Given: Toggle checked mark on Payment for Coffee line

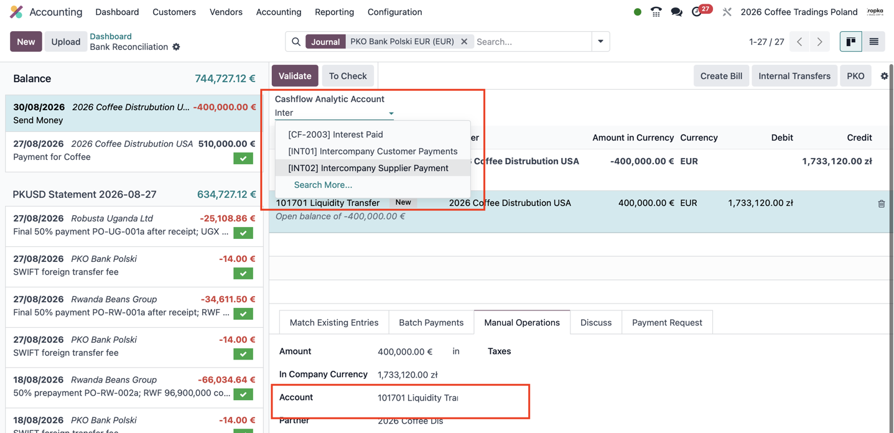Looking at the screenshot, I should click(243, 158).
